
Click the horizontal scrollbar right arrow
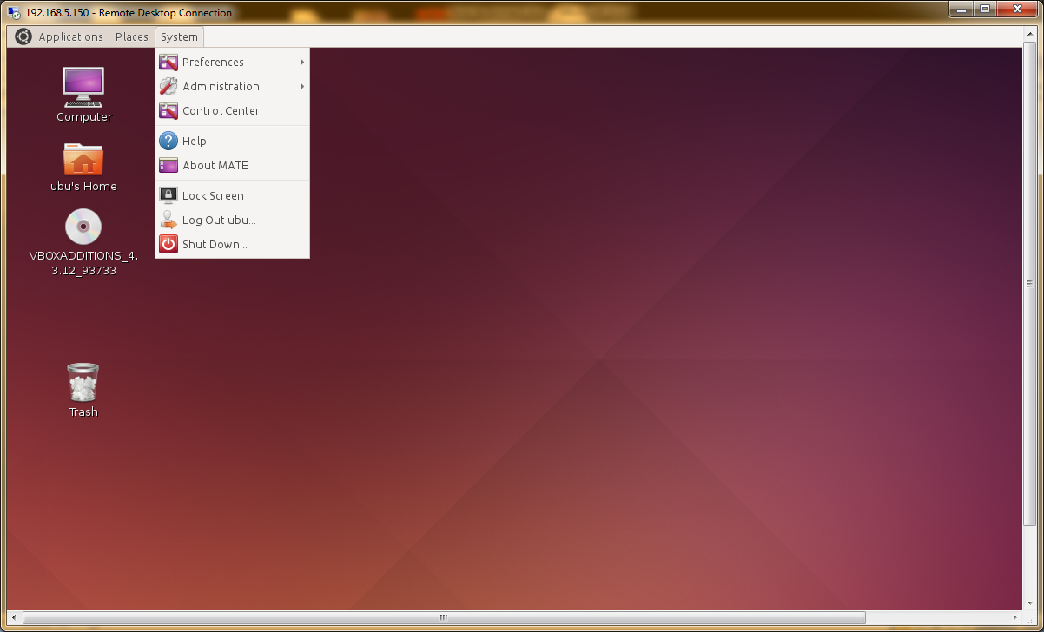[x=1015, y=618]
